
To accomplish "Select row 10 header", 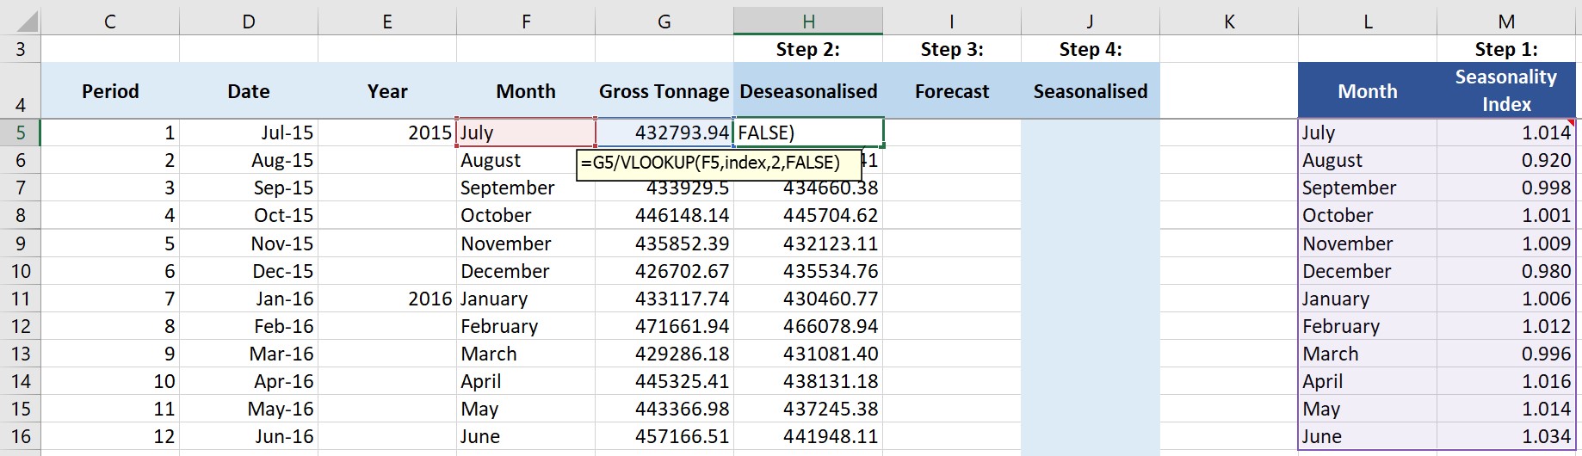I will [20, 271].
